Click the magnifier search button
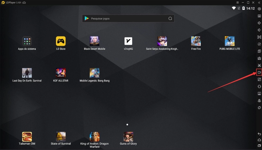The image size is (262, 150). pyautogui.click(x=170, y=19)
